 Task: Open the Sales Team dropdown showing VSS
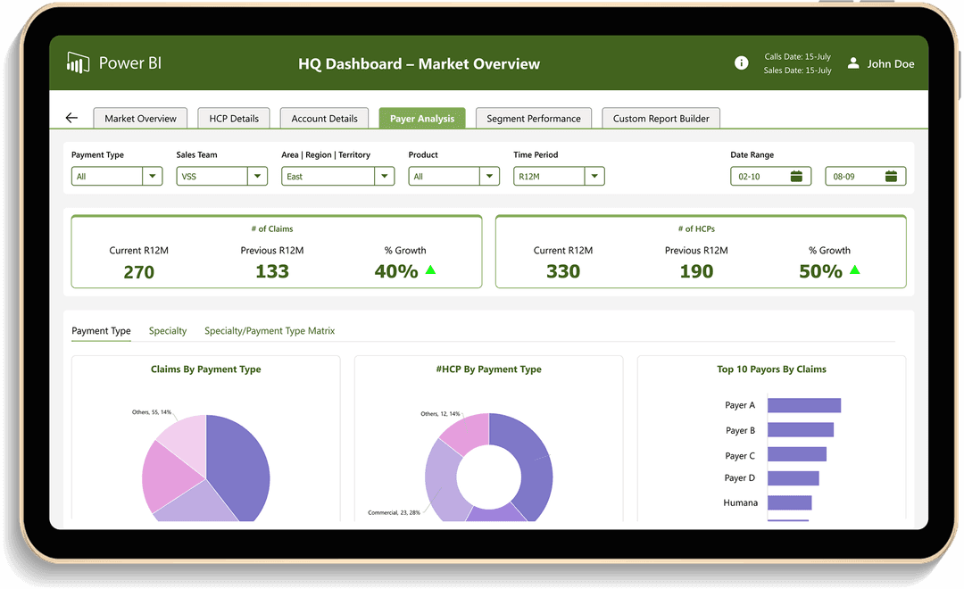pos(258,177)
